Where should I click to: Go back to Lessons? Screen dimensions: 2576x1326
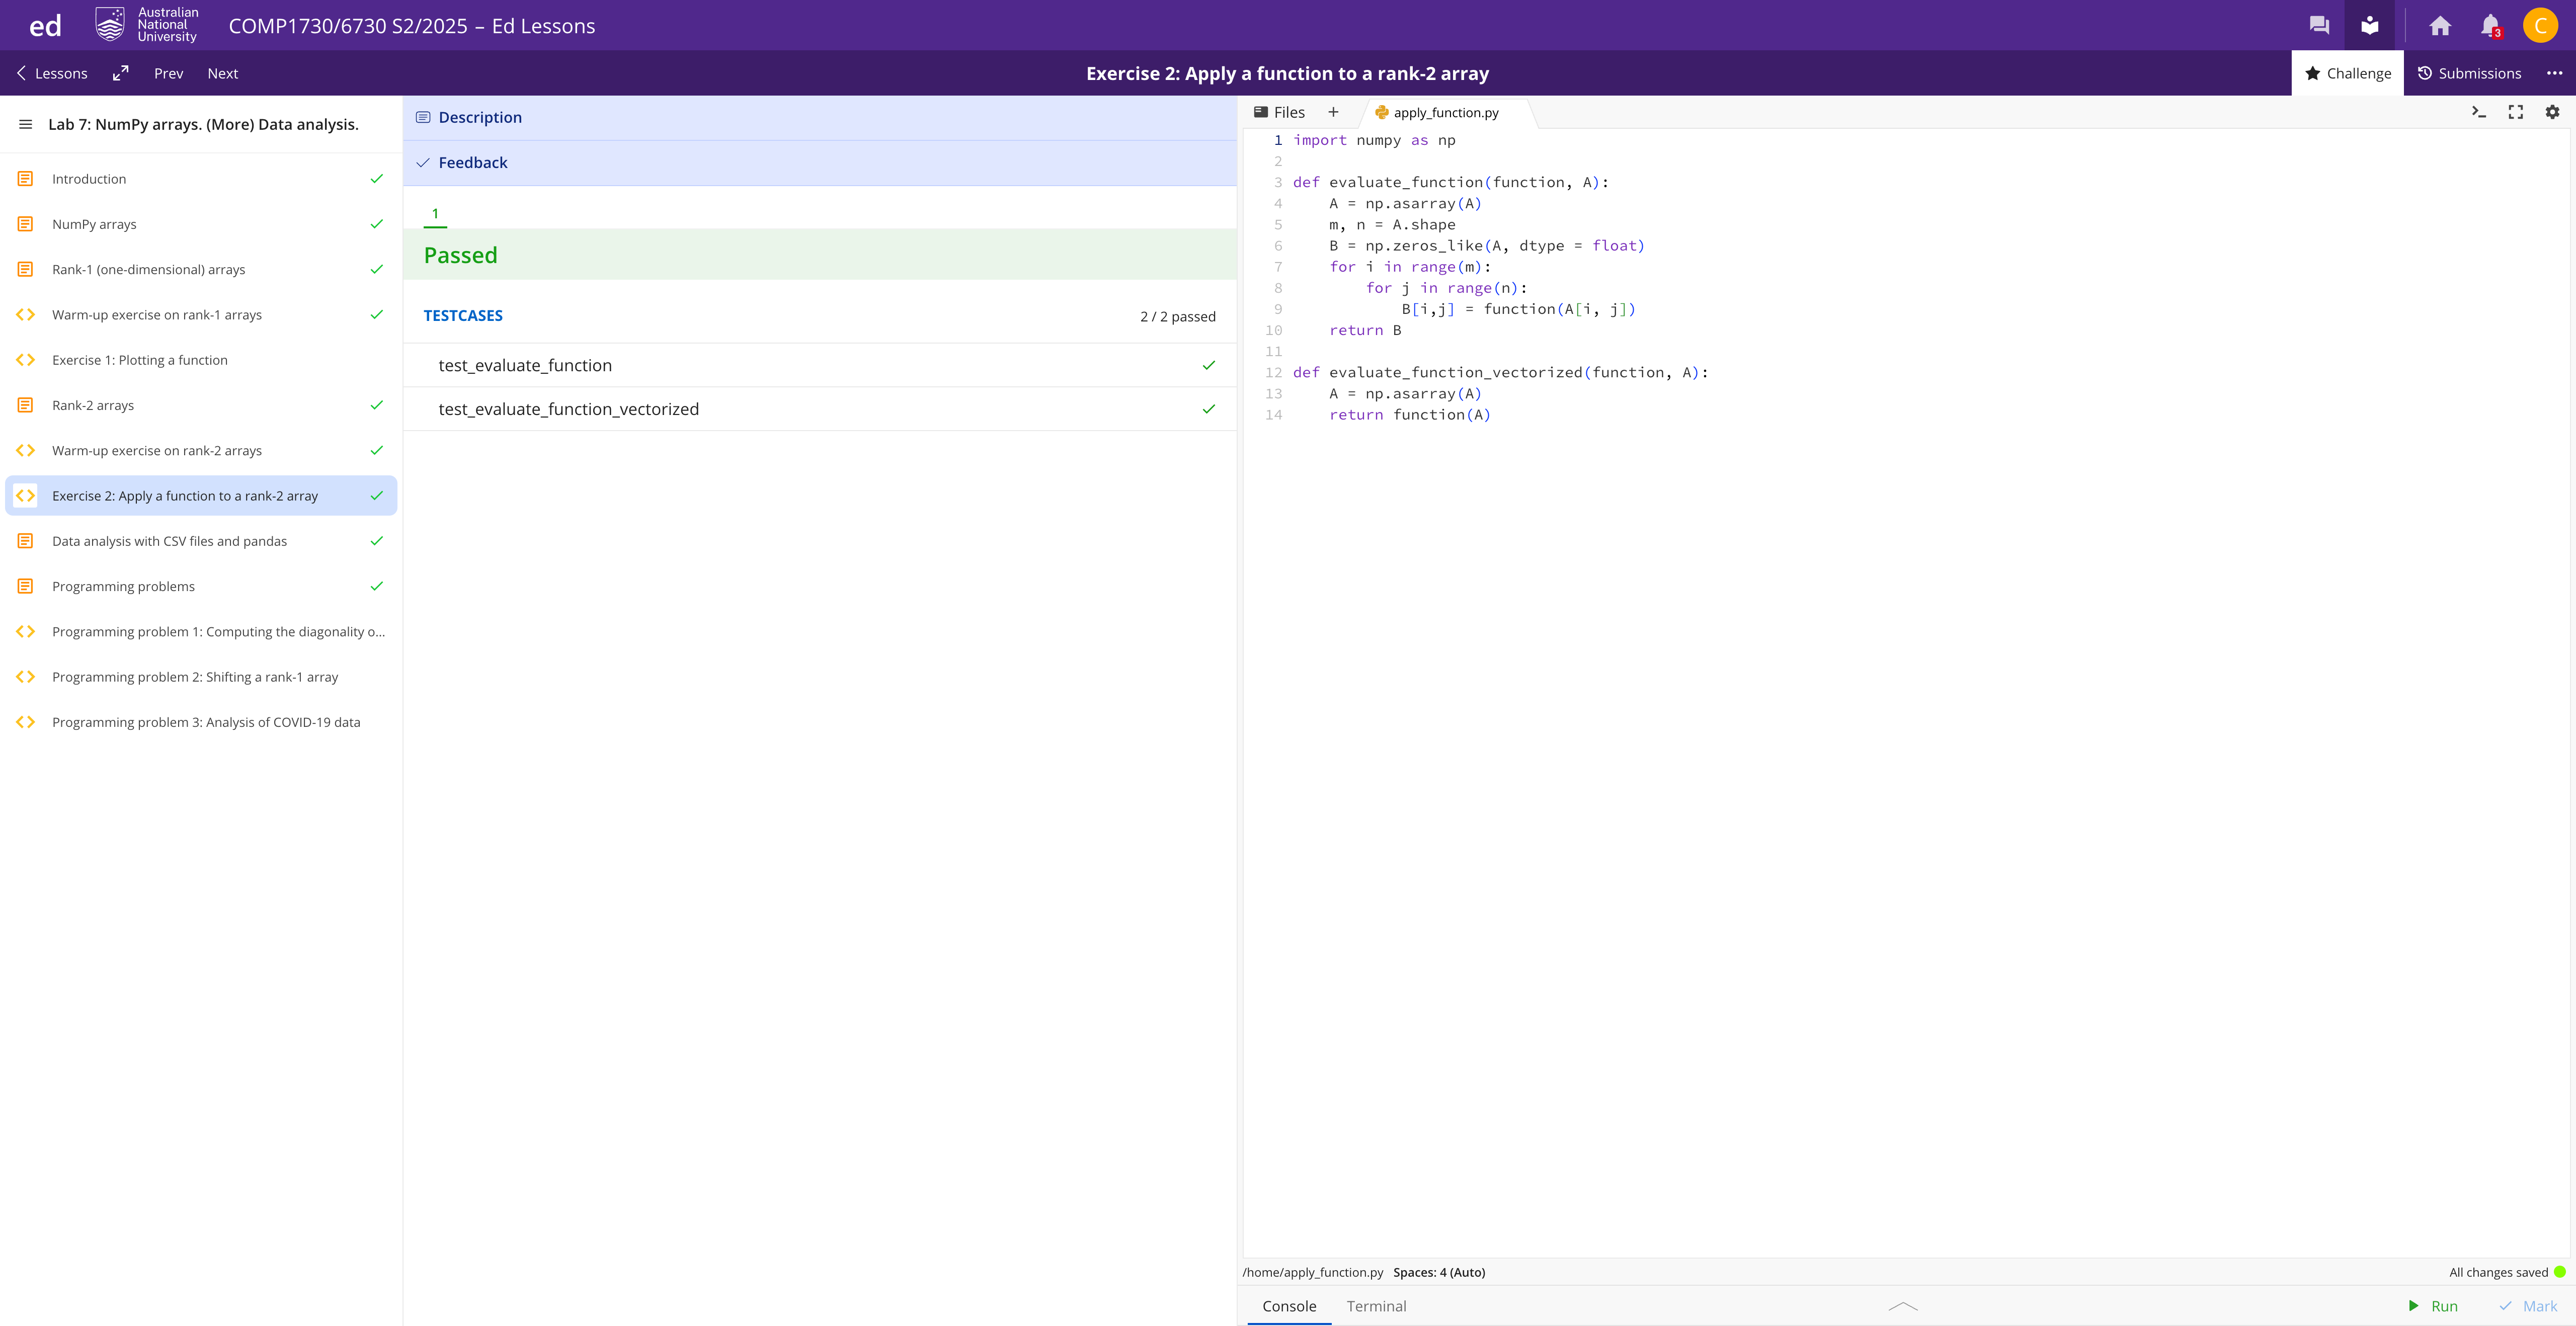52,73
